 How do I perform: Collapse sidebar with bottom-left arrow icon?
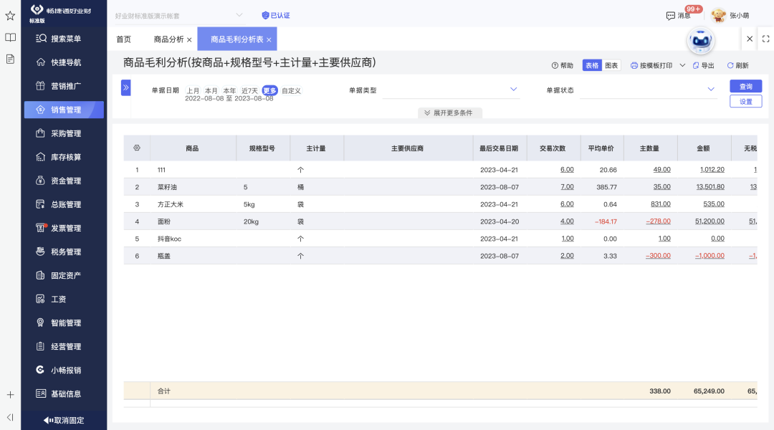(10, 418)
